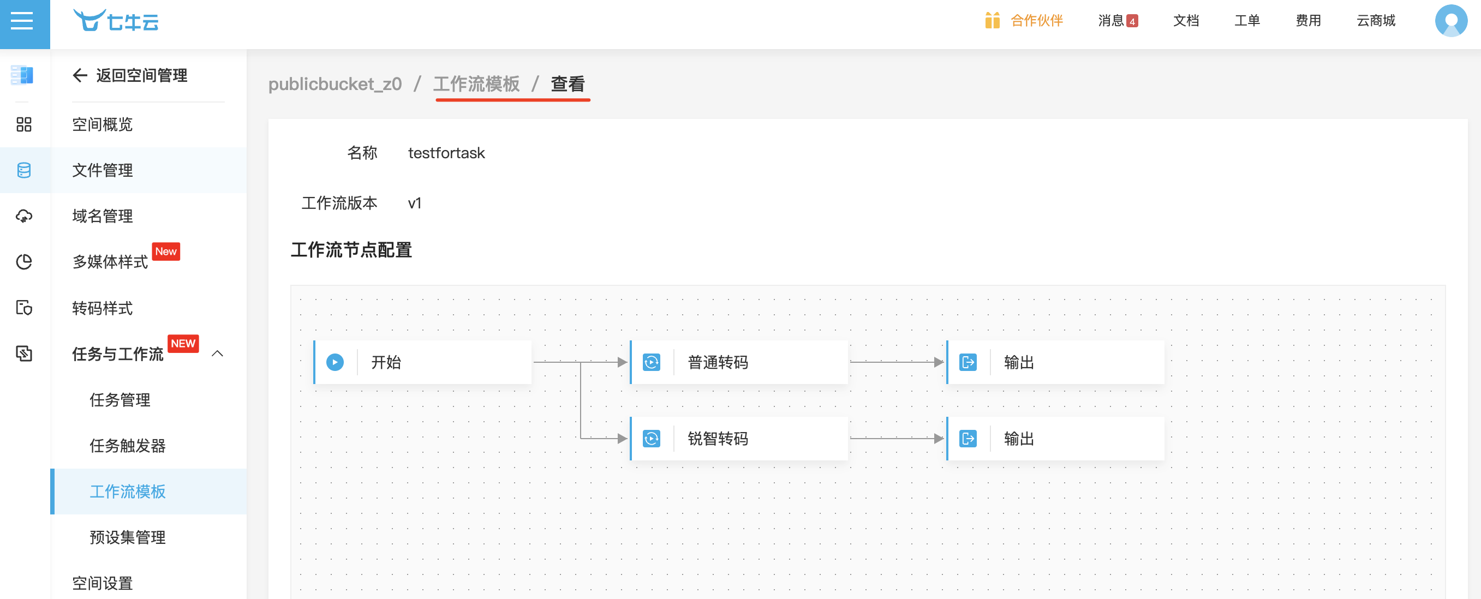The width and height of the screenshot is (1481, 599).
Task: Click the output icon in the lower 输出 node
Action: [x=968, y=439]
